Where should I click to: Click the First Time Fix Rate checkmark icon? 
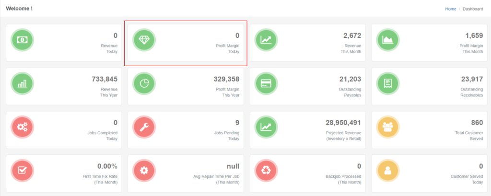pyautogui.click(x=23, y=171)
